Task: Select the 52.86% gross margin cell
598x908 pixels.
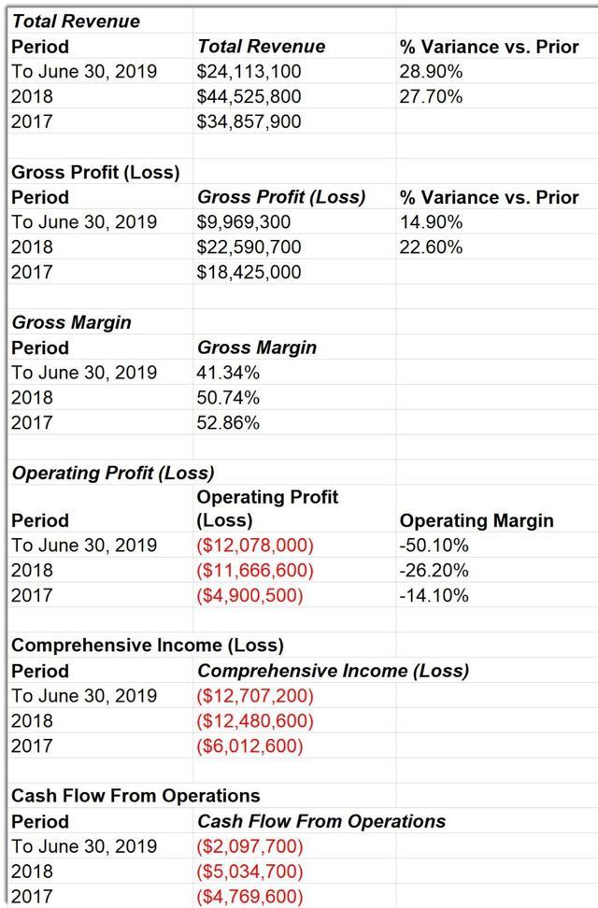Action: (228, 423)
